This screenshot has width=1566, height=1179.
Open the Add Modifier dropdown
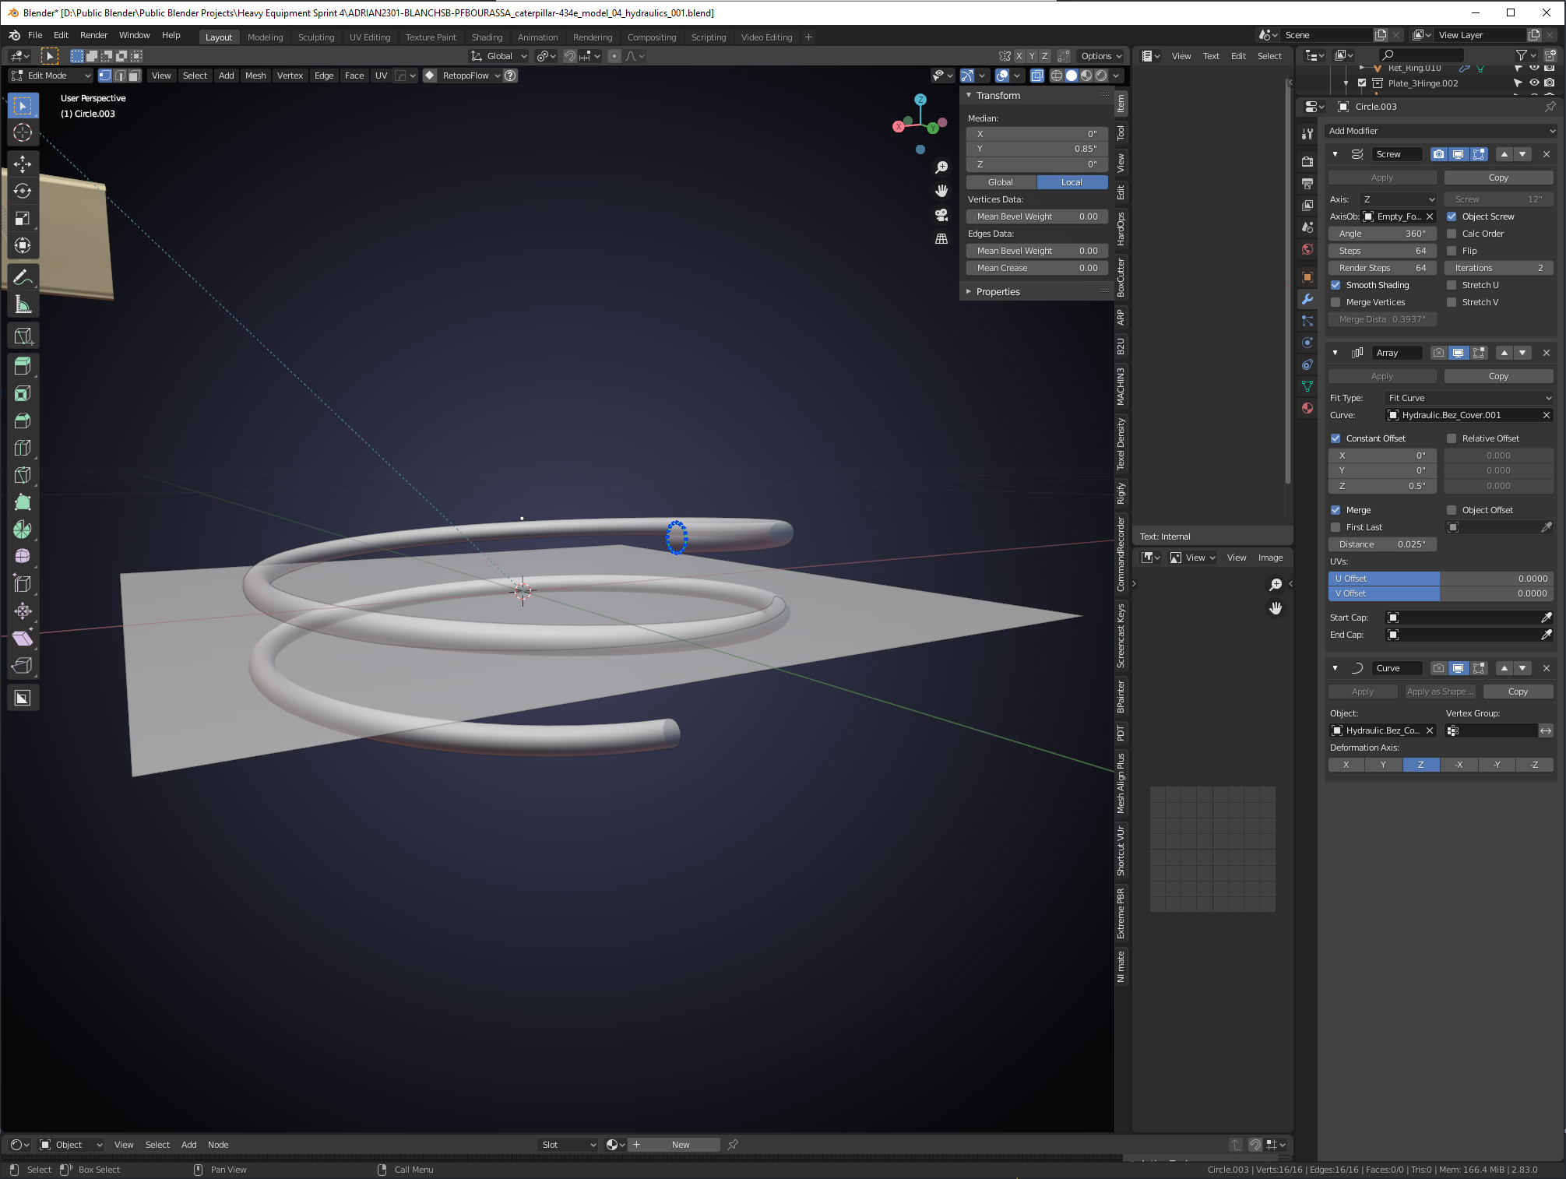1441,131
